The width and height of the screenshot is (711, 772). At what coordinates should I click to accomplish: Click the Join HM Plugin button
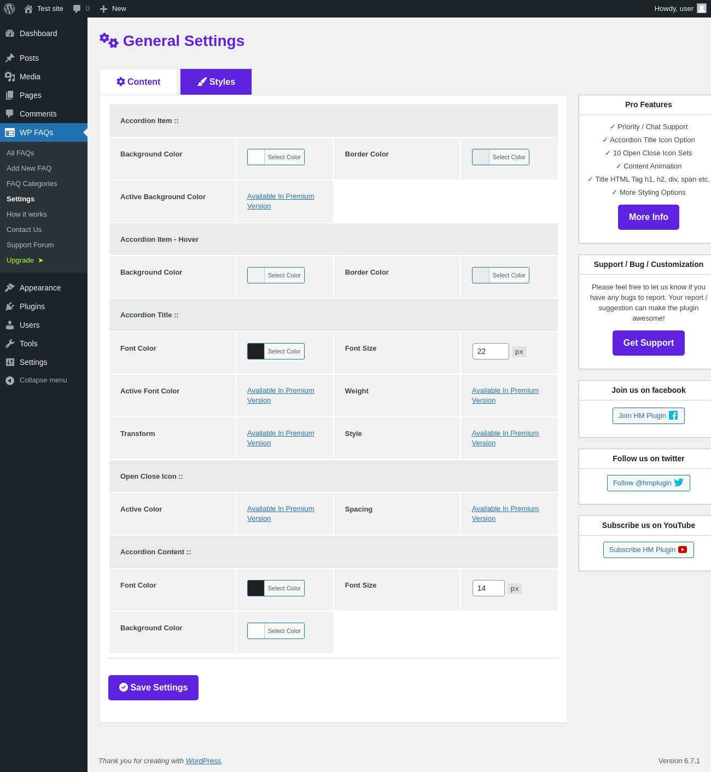[x=649, y=416]
